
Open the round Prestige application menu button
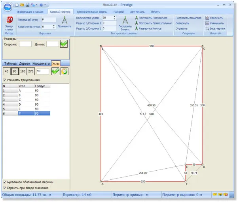click(x=8, y=7)
